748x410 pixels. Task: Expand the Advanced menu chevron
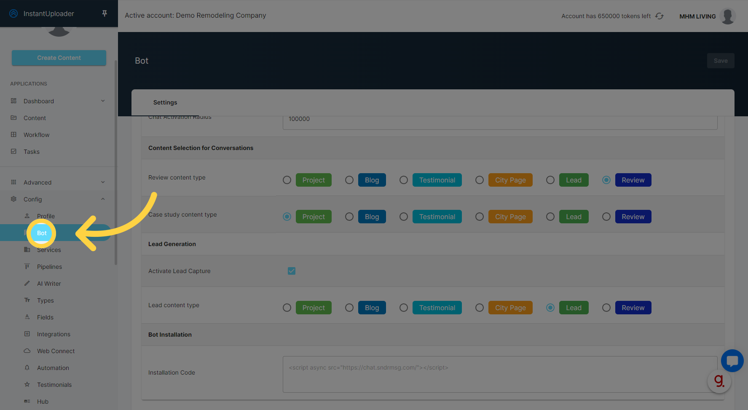pos(103,182)
